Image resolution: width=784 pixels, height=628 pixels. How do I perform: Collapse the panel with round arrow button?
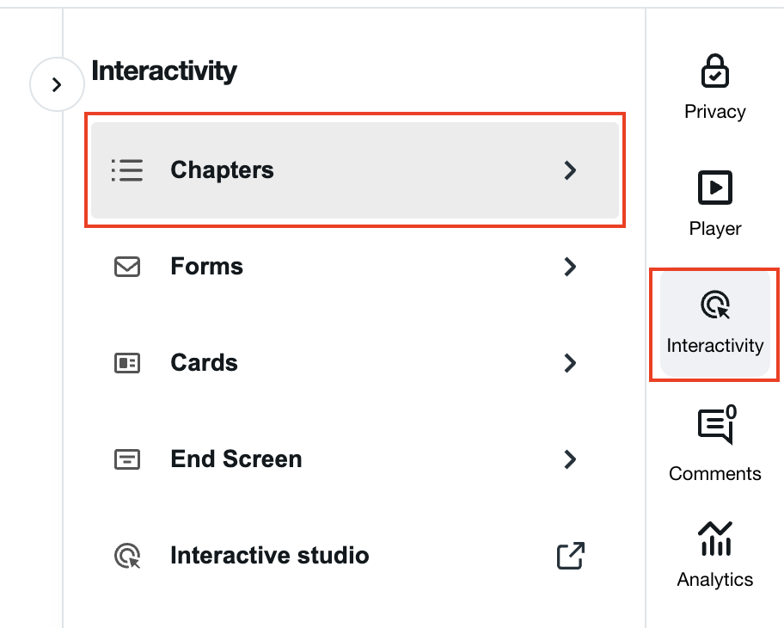click(x=57, y=84)
